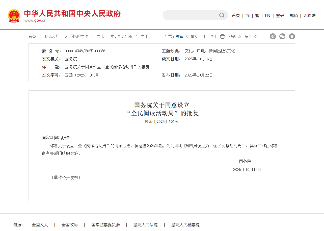The height and width of the screenshot is (231, 324).
Task: Share via the WeChat icon
Action: click(282, 36)
